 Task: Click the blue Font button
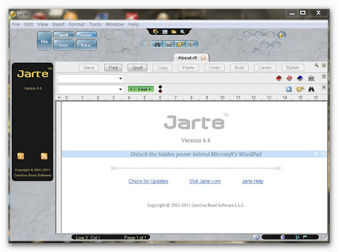pyautogui.click(x=63, y=45)
